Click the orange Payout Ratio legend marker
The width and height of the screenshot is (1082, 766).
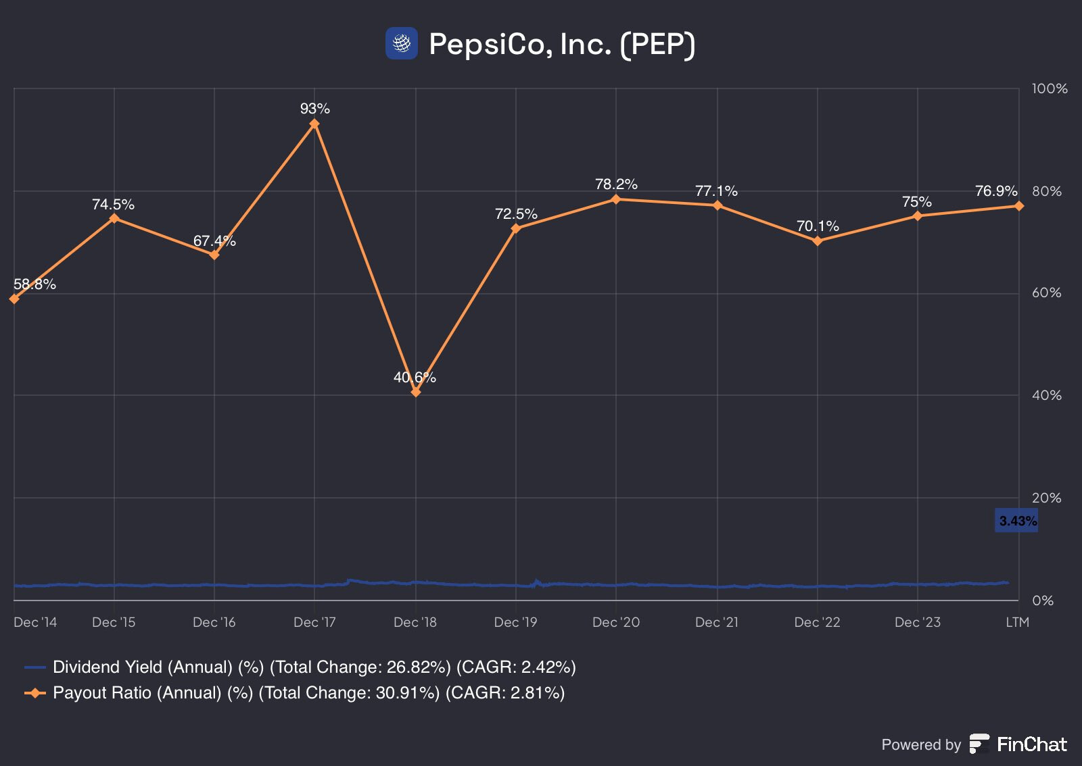34,693
